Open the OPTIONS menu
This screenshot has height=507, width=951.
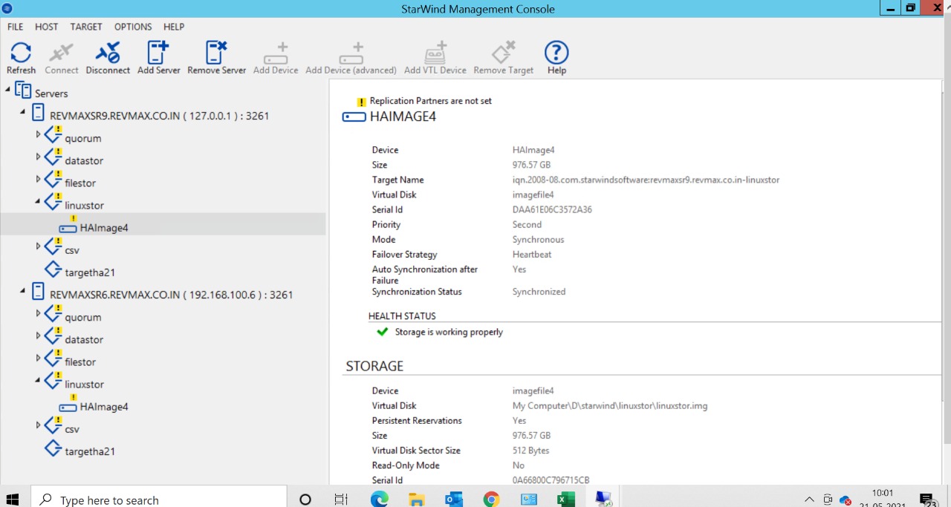[133, 27]
